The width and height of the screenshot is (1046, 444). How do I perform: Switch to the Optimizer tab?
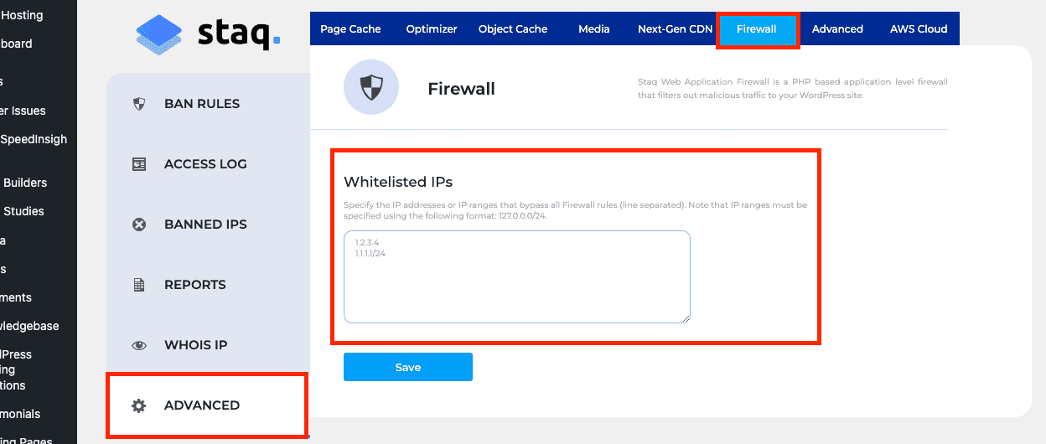tap(432, 29)
